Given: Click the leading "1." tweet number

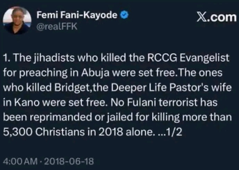Looking at the screenshot, I should [x=7, y=58].
